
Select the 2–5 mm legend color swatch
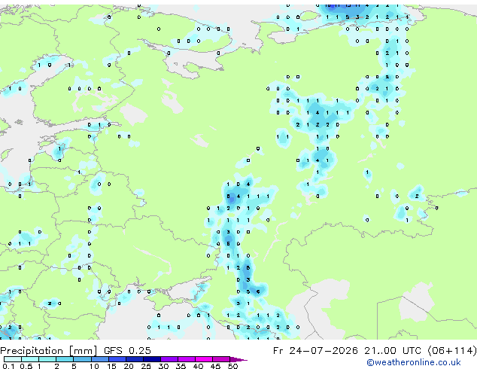65,359
